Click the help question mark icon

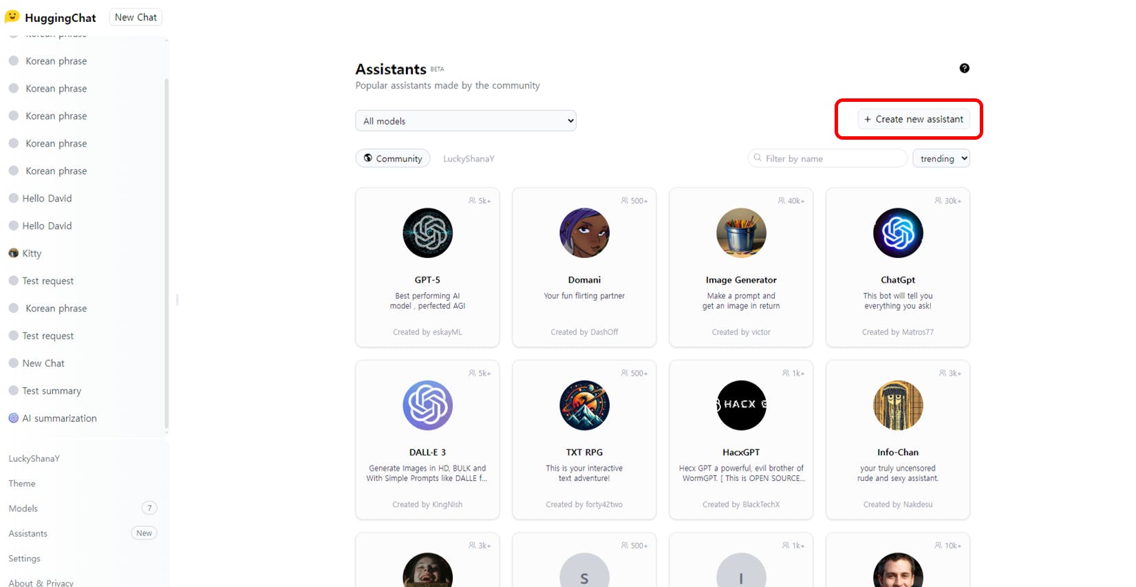pyautogui.click(x=964, y=68)
